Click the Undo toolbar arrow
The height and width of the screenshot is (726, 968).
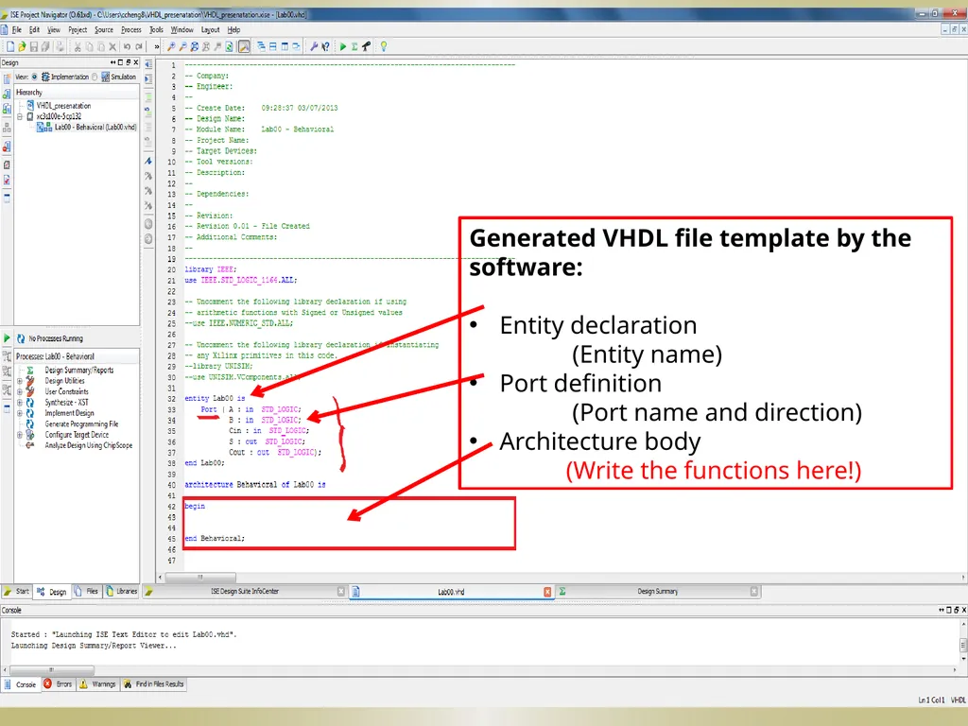tap(127, 46)
